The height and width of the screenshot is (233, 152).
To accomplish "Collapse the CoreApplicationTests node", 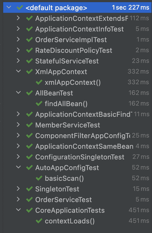I will coord(18,210).
